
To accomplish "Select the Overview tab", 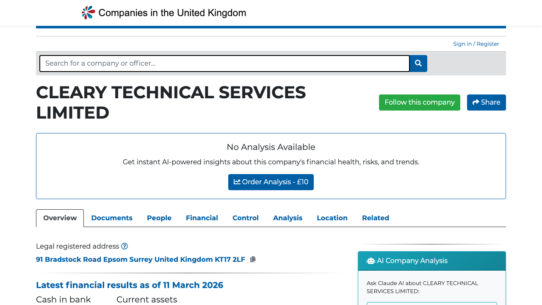I will click(60, 218).
